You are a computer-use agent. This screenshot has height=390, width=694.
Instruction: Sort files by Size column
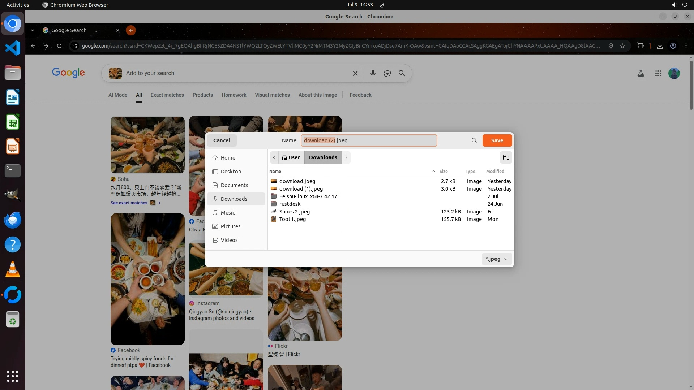443,172
